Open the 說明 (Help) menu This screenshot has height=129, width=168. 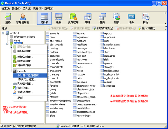[49, 9]
